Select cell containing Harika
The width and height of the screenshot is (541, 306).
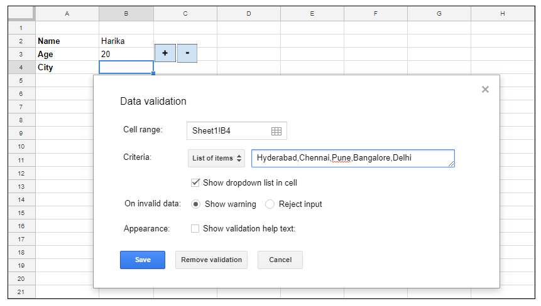click(126, 41)
